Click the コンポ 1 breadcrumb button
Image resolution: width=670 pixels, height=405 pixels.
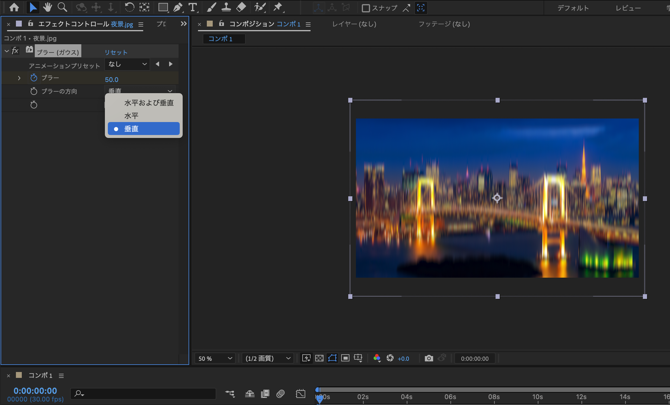[224, 39]
